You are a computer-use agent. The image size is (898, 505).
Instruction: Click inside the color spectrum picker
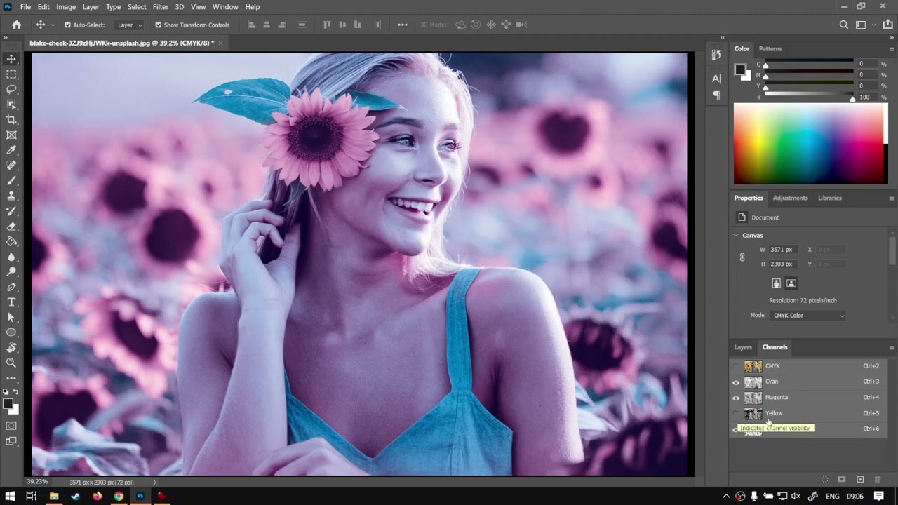(810, 144)
